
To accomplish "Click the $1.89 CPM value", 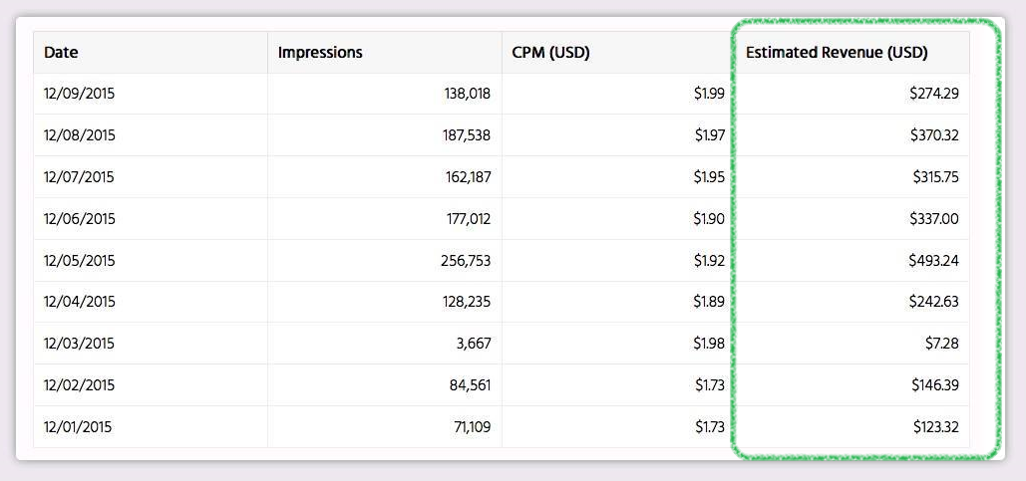I will (x=709, y=302).
